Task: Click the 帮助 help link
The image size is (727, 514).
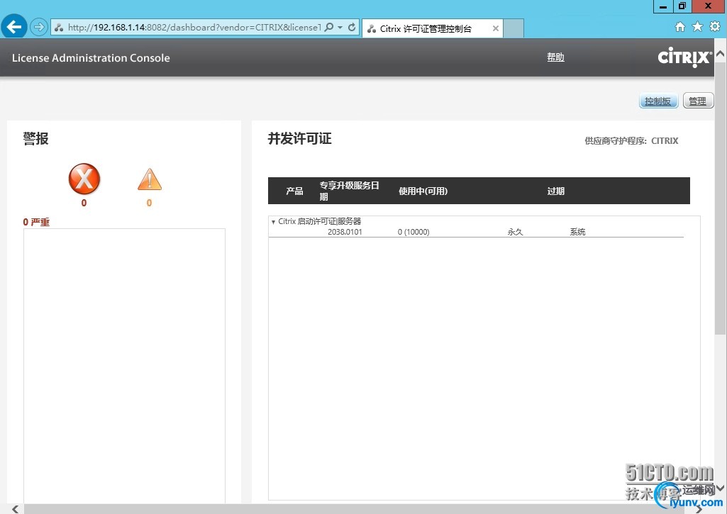Action: coord(555,57)
